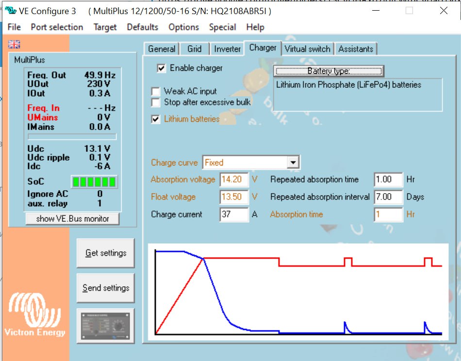Open the Port selection menu
Viewport: 461px width, 361px height.
57,27
